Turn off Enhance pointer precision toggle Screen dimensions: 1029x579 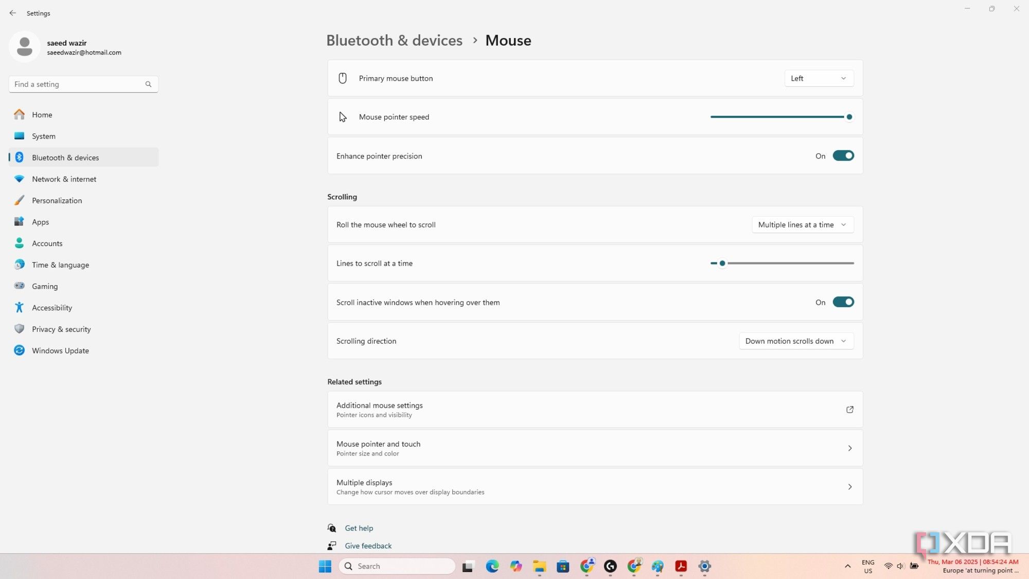click(843, 156)
